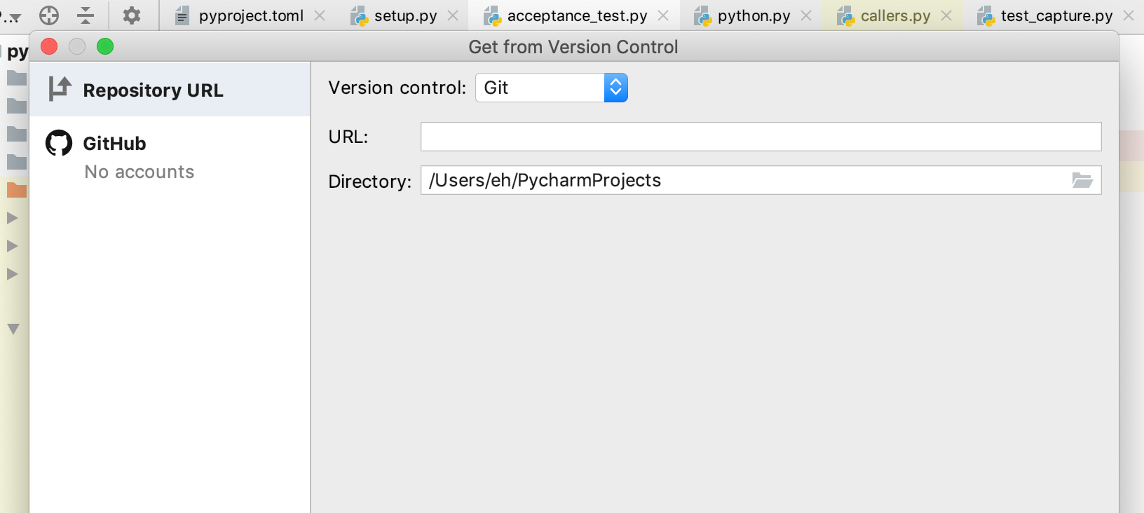This screenshot has width=1144, height=513.
Task: Click the browse folder icon in Directory field
Action: (x=1082, y=181)
